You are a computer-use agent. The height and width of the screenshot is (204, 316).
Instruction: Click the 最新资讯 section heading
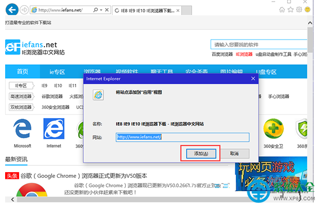16,159
